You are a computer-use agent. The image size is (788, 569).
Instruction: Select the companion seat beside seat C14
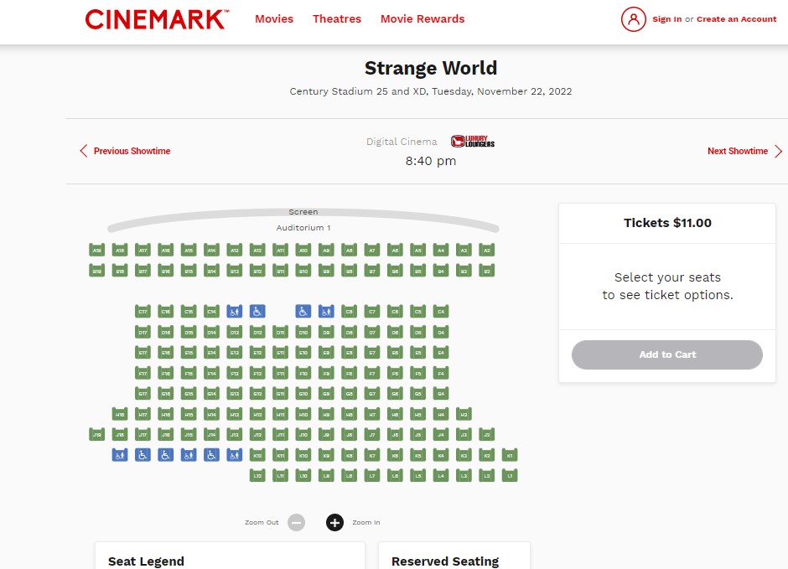tap(235, 311)
